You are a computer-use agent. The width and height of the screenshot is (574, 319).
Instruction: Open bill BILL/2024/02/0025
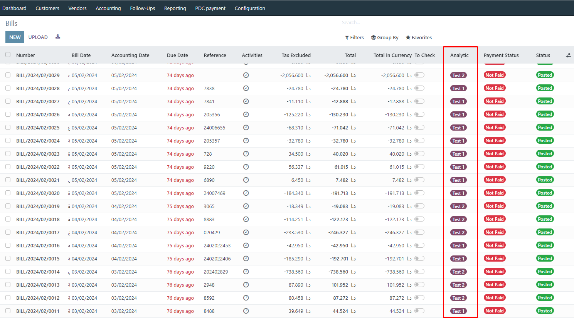point(38,128)
